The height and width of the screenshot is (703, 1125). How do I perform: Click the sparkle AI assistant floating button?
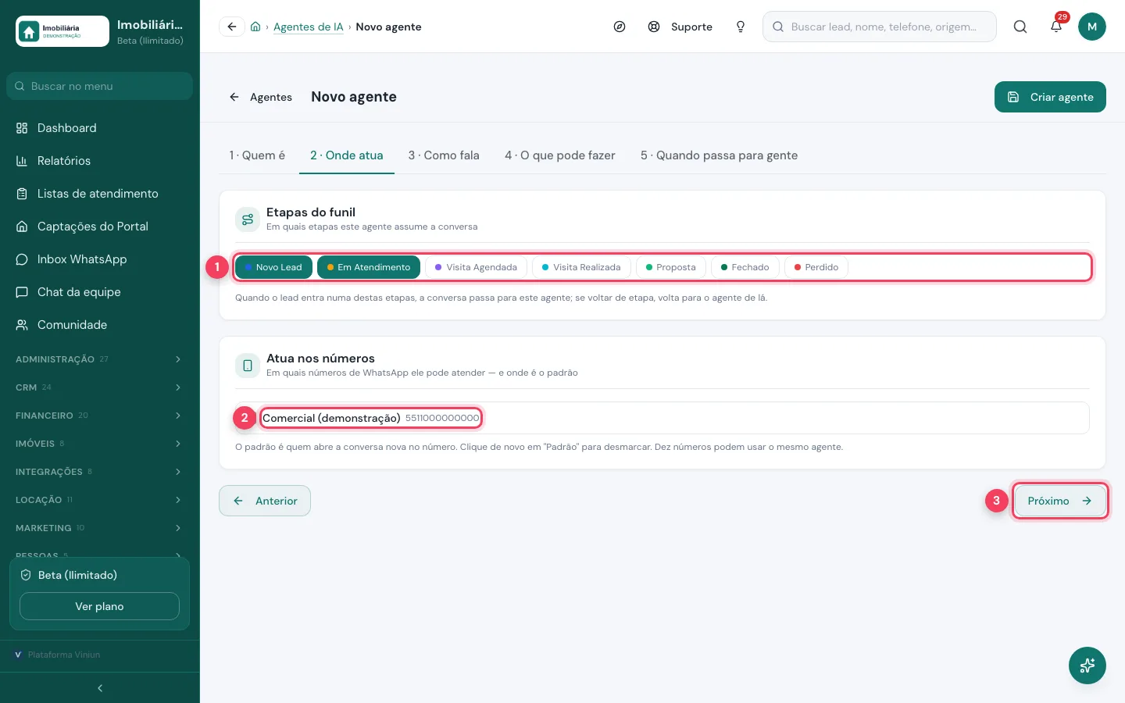coord(1087,666)
